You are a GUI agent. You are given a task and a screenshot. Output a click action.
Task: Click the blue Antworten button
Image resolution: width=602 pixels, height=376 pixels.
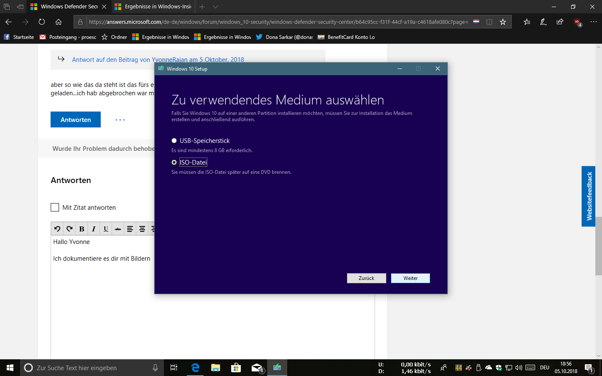click(x=76, y=119)
